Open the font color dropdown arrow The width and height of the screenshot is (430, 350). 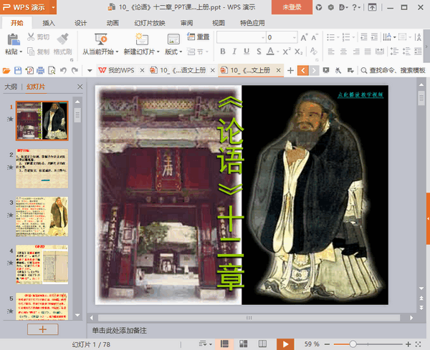tap(278, 52)
